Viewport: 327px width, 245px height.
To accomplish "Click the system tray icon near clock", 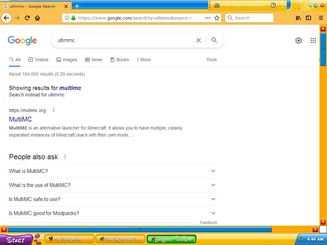I will 301,239.
